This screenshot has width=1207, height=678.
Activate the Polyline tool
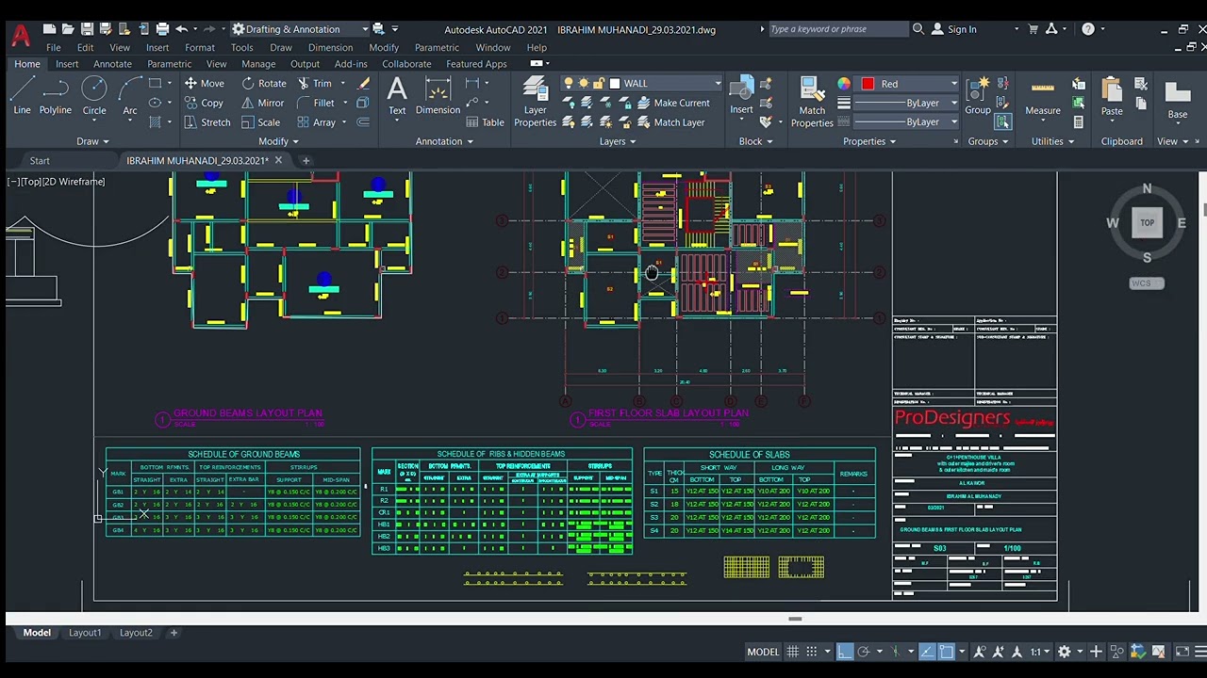(56, 96)
